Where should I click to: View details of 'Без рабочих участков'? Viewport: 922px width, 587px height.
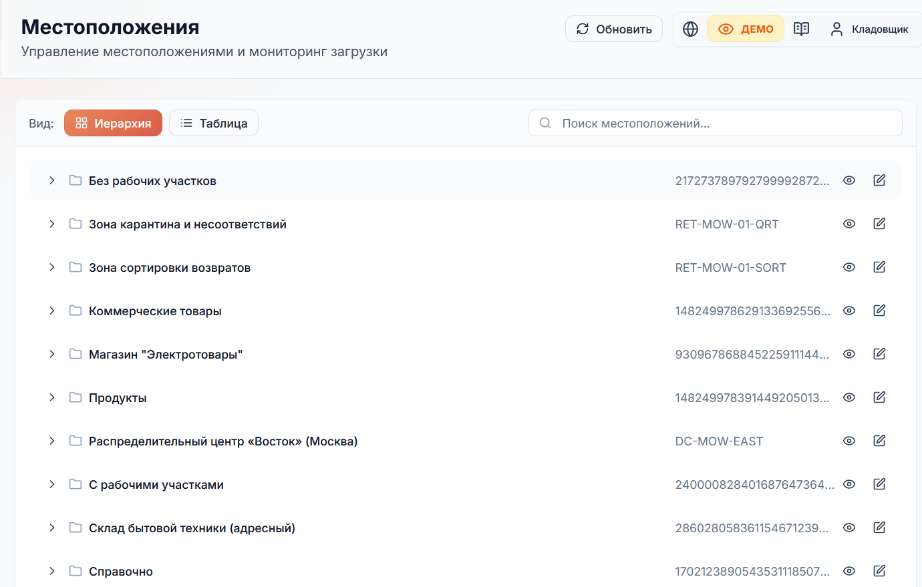coord(849,180)
